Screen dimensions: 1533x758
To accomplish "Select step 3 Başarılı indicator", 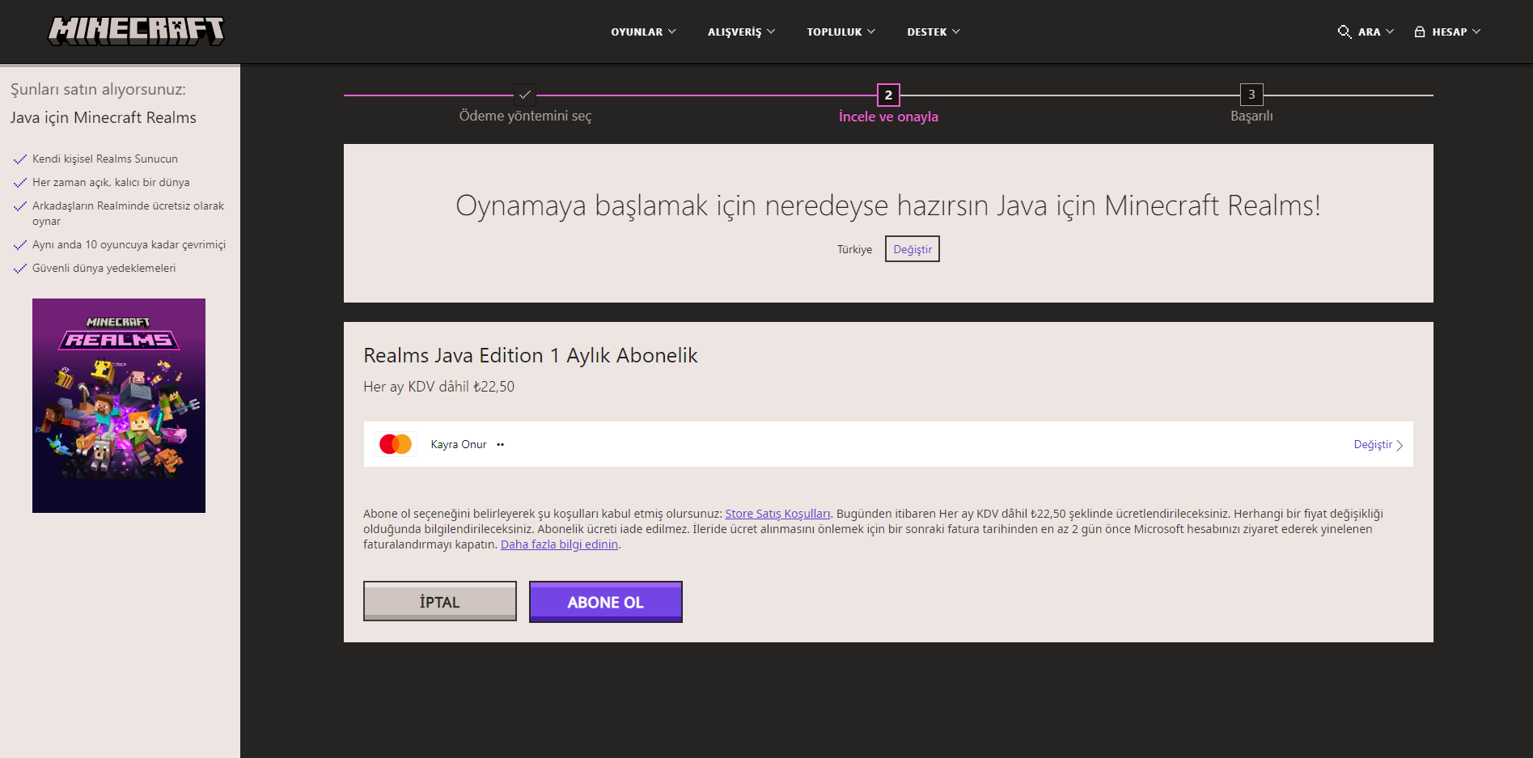I will pyautogui.click(x=1251, y=95).
